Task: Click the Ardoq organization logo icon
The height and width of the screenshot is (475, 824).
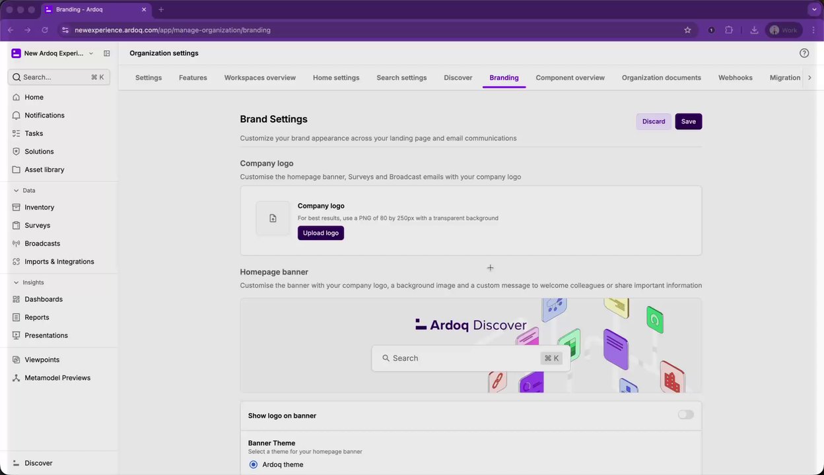Action: 16,53
